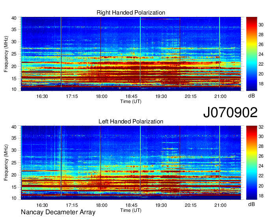Click the 25 frequency tick of the Right Handed plot
Viewport: 268px width, 217px height.
(x=14, y=54)
